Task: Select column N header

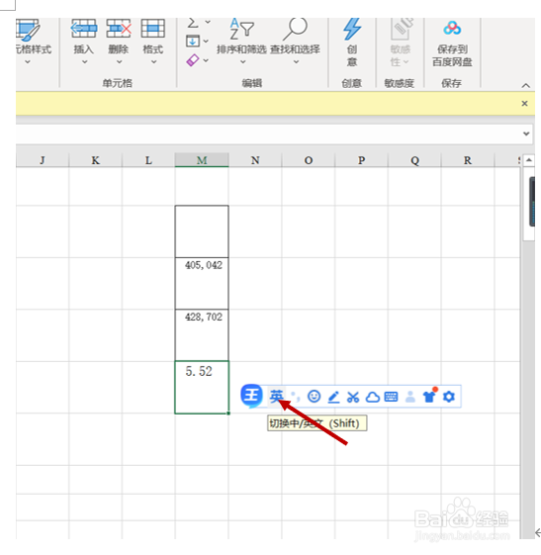Action: coord(255,160)
